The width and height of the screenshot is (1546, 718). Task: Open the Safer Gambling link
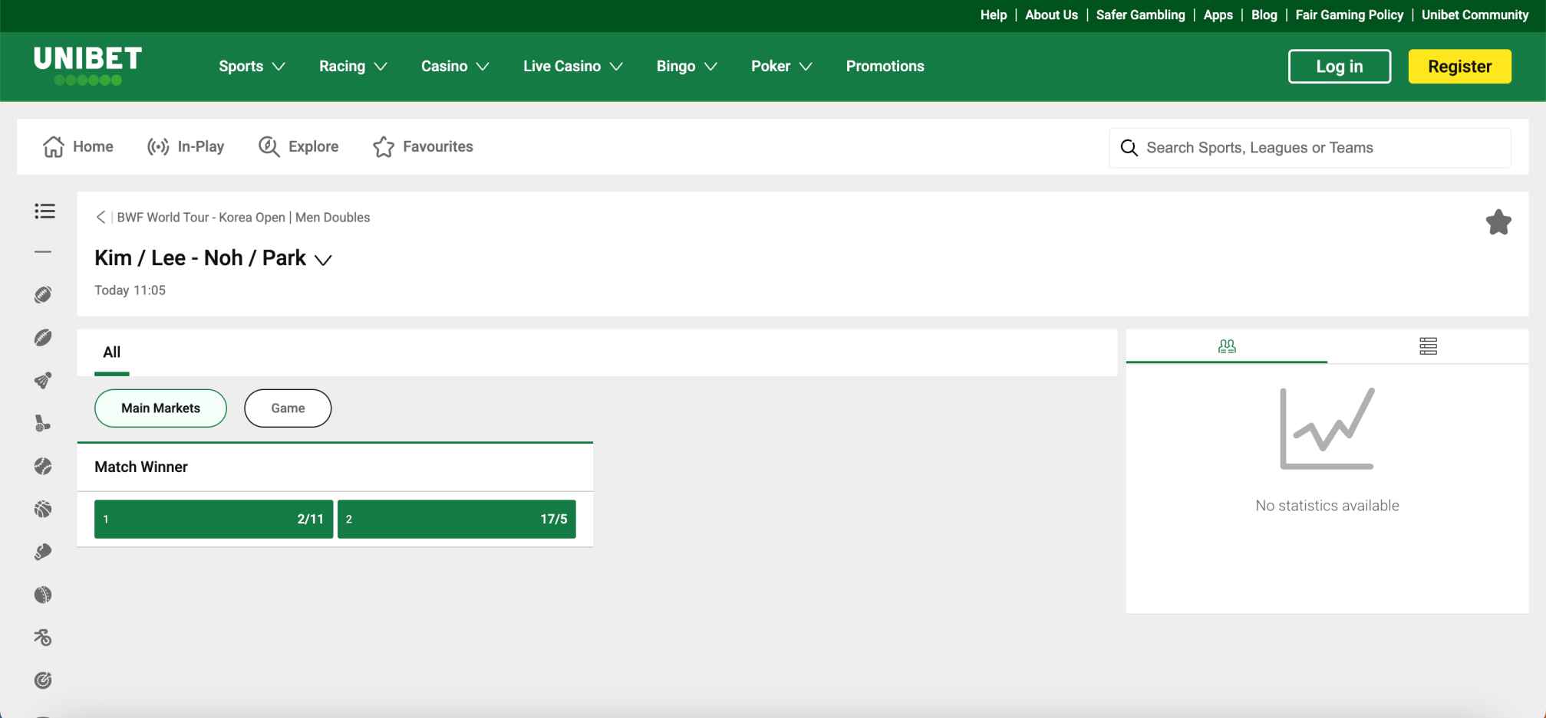coord(1140,15)
